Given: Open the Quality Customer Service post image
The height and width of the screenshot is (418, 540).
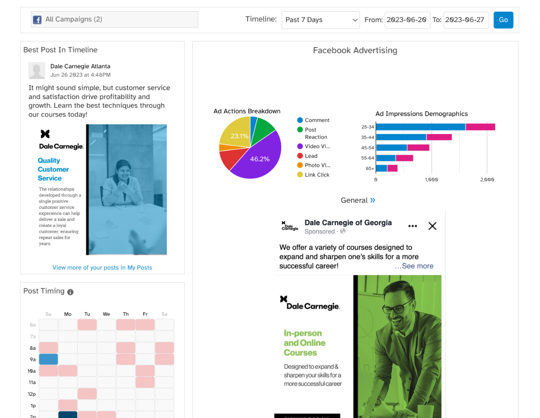Looking at the screenshot, I should coord(101,190).
